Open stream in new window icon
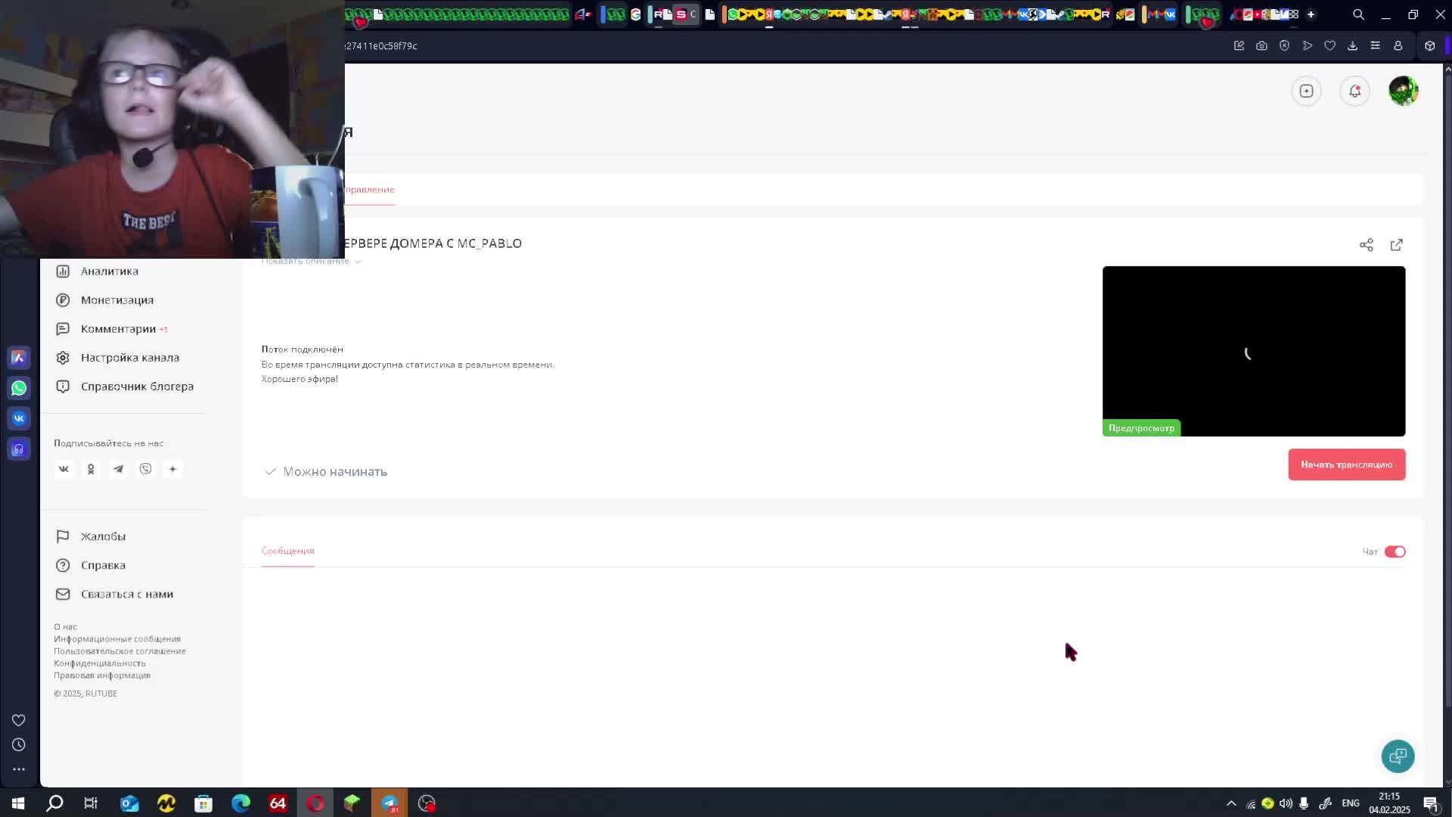 coord(1396,245)
